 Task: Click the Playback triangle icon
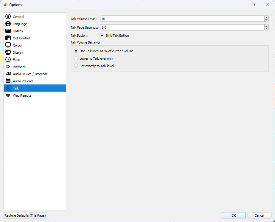coord(8,67)
